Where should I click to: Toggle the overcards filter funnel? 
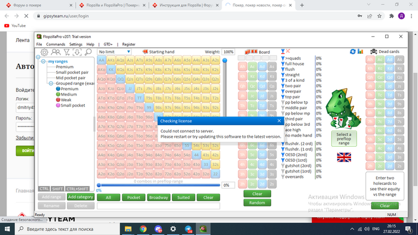coord(283,177)
